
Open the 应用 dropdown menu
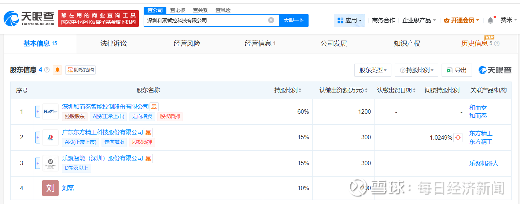[x=349, y=20]
